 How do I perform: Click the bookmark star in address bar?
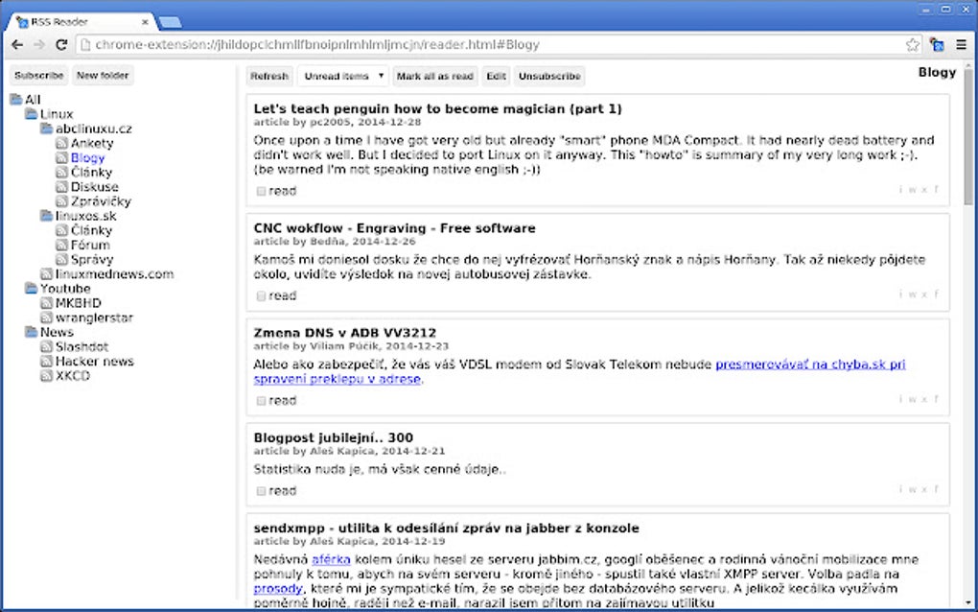[912, 44]
